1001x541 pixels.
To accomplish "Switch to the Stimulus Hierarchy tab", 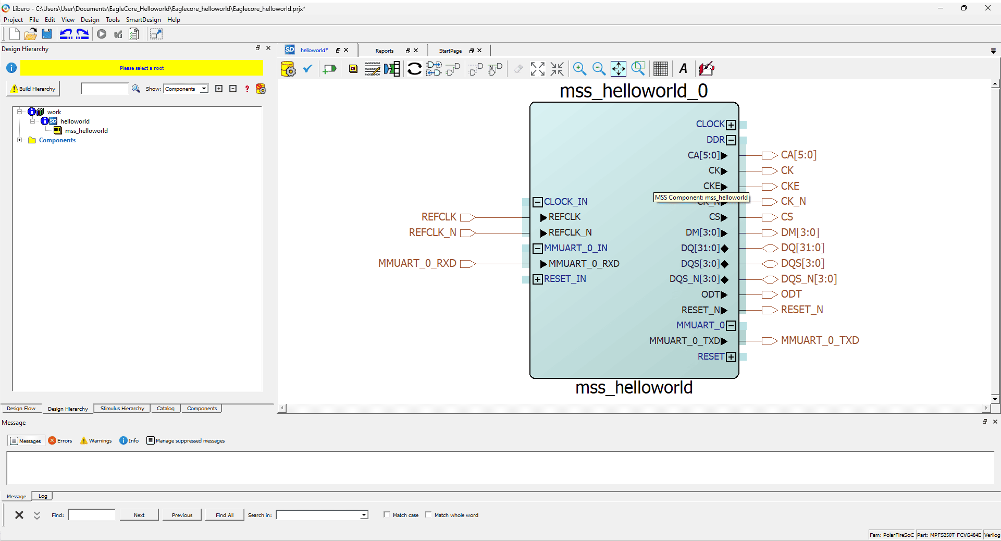I will (122, 409).
